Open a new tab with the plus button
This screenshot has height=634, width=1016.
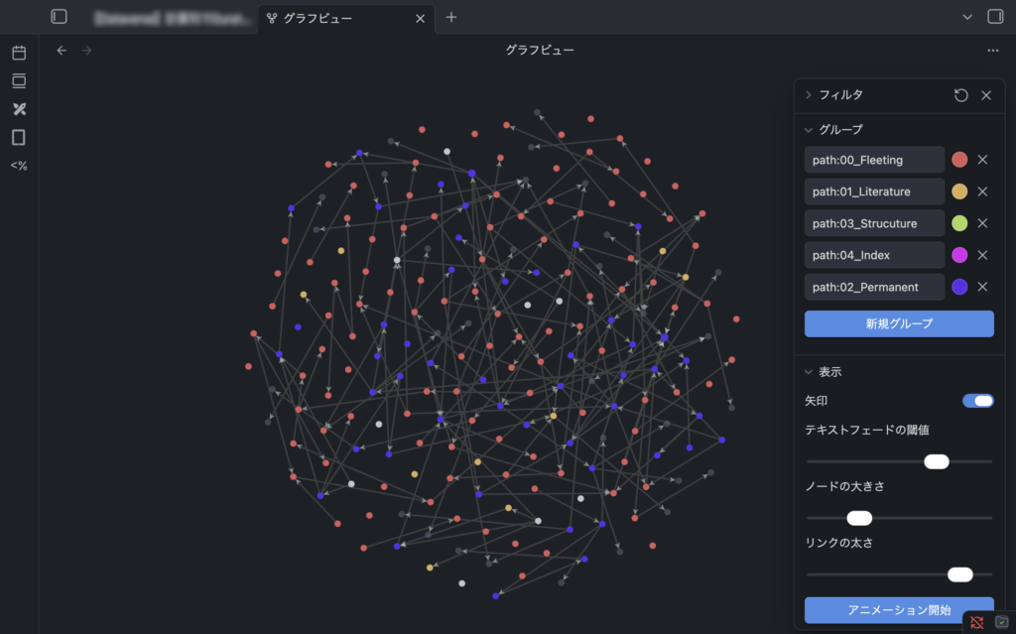pyautogui.click(x=451, y=18)
